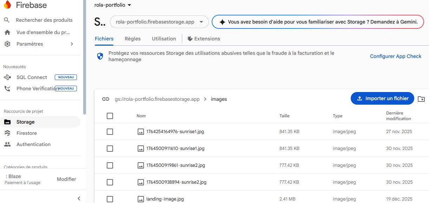This screenshot has width=429, height=203.
Task: Click the upload arrow icon in Importer button
Action: (x=359, y=99)
